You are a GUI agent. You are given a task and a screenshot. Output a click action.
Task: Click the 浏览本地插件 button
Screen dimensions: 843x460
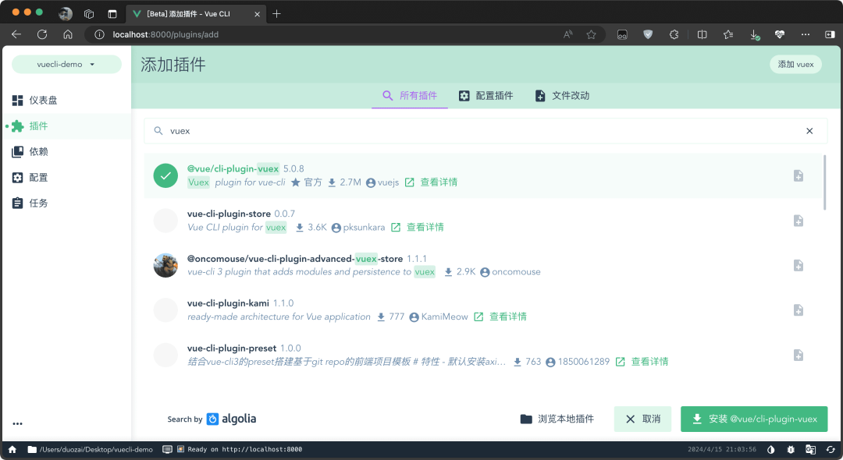click(557, 419)
